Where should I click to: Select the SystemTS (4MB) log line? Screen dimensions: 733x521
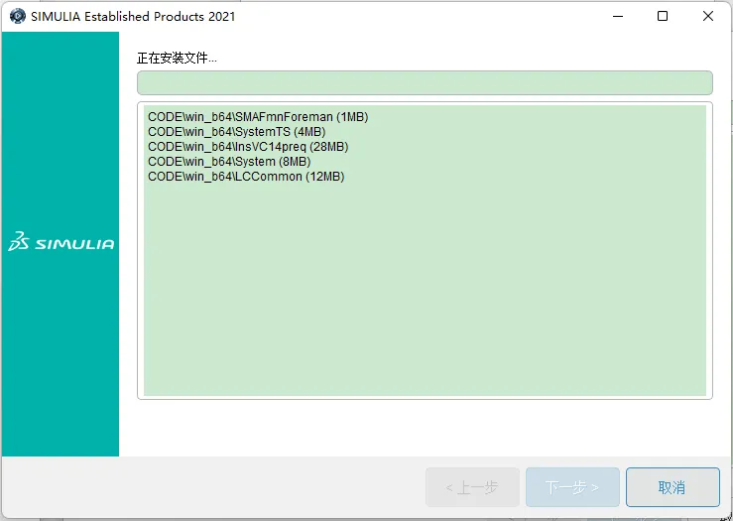(236, 132)
